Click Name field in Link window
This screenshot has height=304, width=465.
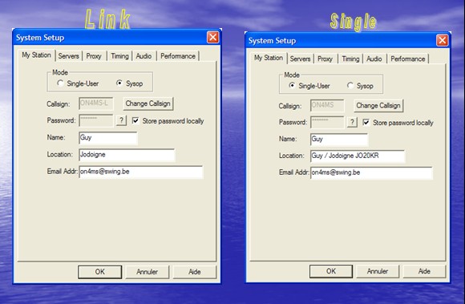pos(108,138)
